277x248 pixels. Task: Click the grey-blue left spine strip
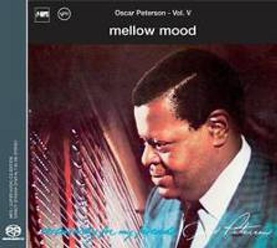point(13,124)
